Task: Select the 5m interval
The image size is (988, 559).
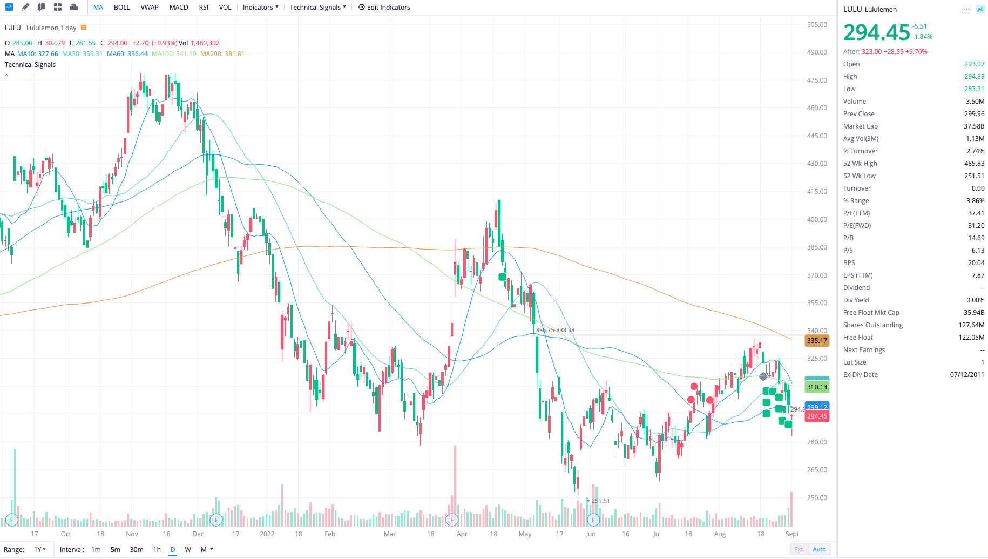Action: [116, 549]
